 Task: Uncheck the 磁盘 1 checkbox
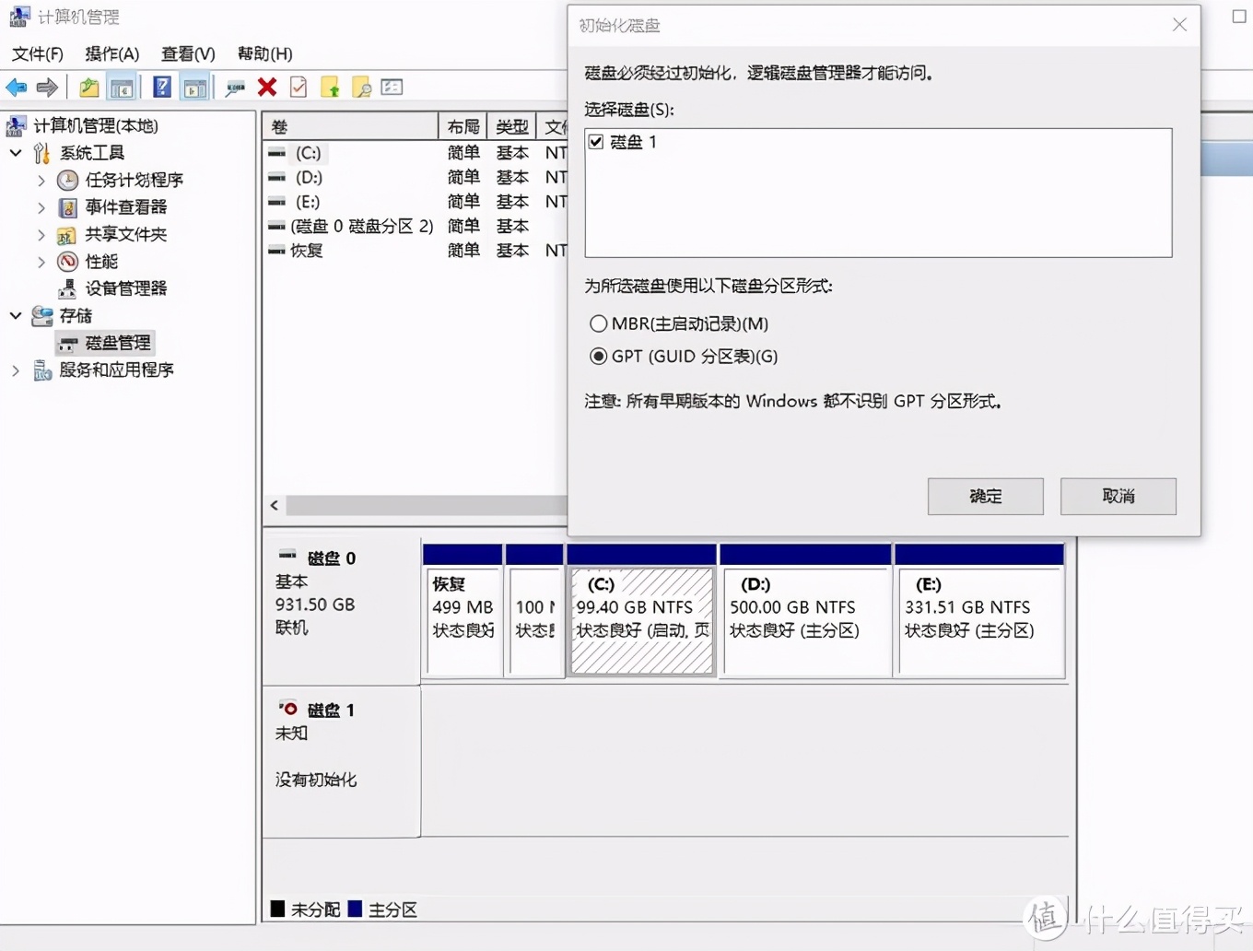[x=595, y=141]
